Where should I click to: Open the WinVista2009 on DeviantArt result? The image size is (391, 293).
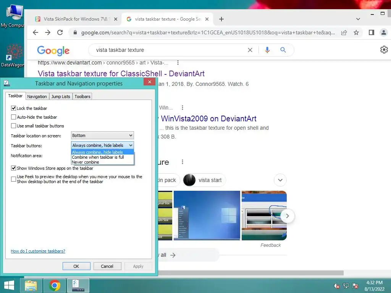[x=208, y=119]
